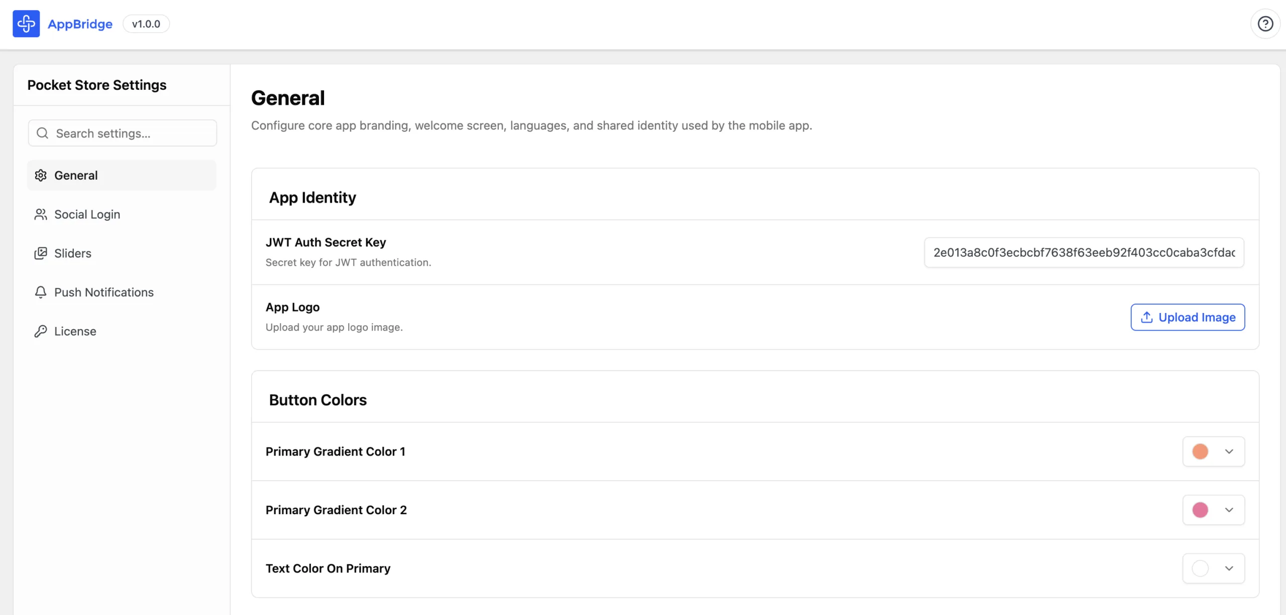Open the General settings section
This screenshot has width=1286, height=615.
tap(122, 175)
